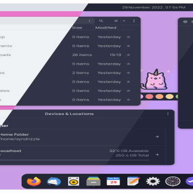Open the Settings gear in the dock
The image size is (193, 193).
click(153, 181)
